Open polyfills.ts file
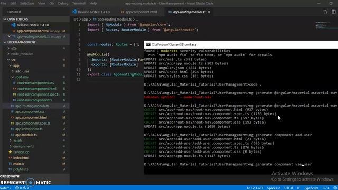Viewport: 338px width, 190px height. tap(21, 169)
